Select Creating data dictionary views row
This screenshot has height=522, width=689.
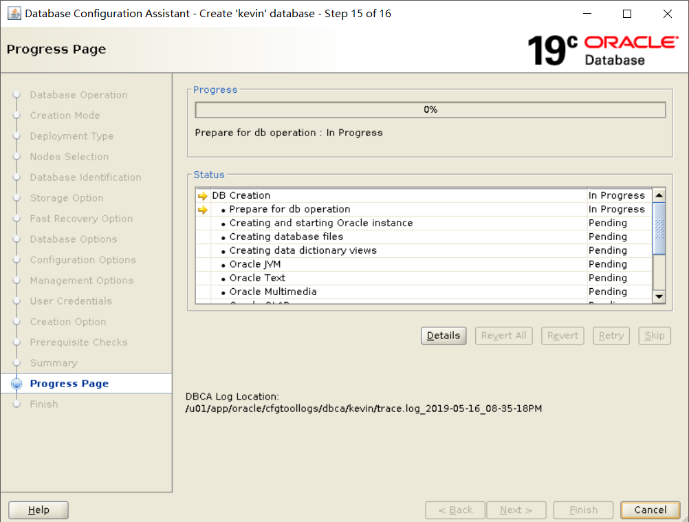[424, 250]
